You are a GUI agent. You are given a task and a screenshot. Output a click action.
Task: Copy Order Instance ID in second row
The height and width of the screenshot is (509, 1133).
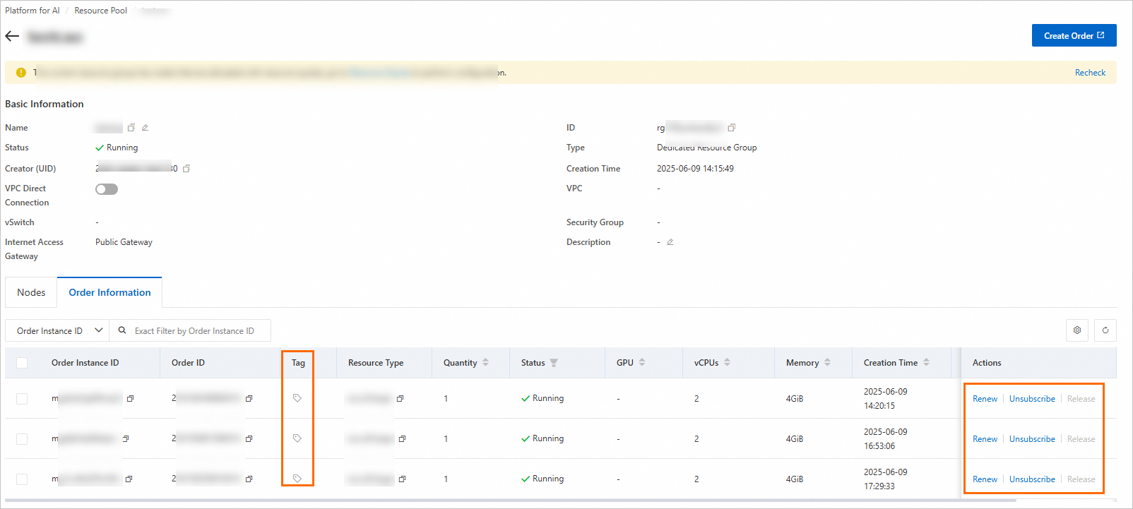coord(126,439)
